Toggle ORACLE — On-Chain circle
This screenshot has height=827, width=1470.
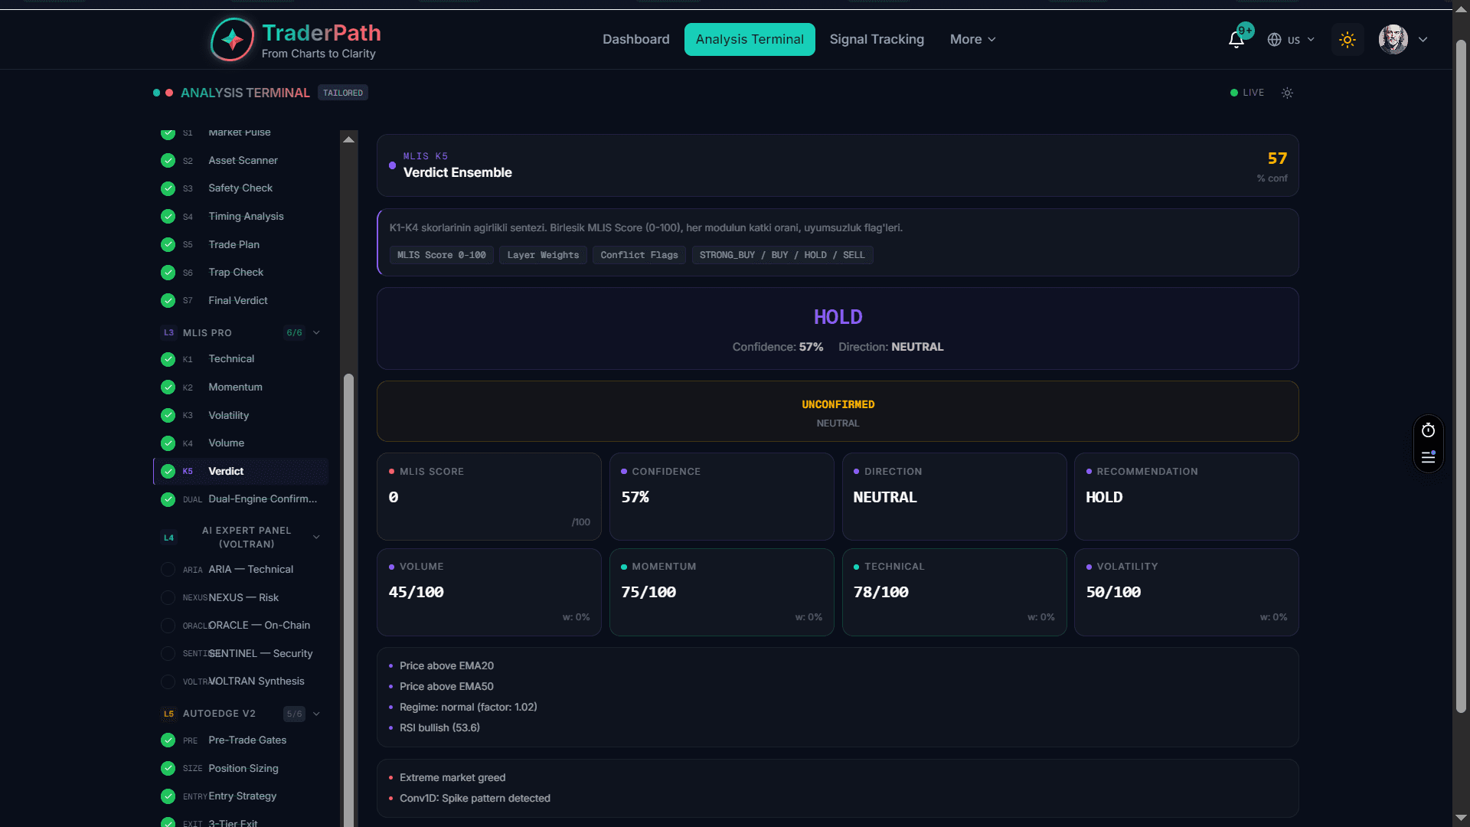pos(168,626)
